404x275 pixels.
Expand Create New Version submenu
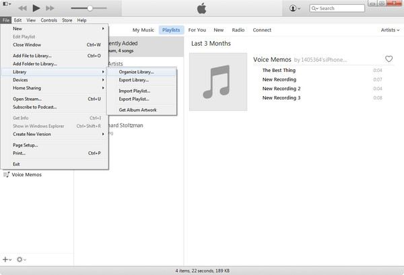(55, 134)
